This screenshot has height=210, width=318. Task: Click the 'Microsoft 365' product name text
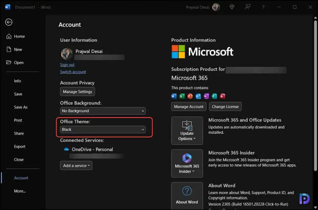coord(189,78)
